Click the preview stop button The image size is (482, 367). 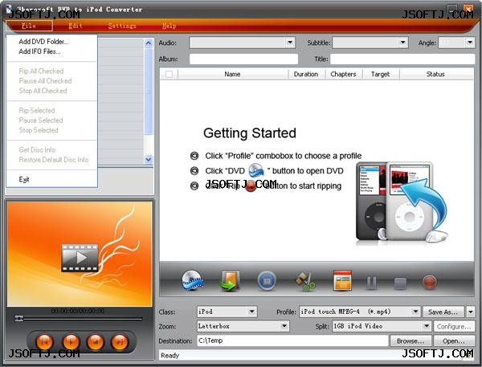(96, 341)
